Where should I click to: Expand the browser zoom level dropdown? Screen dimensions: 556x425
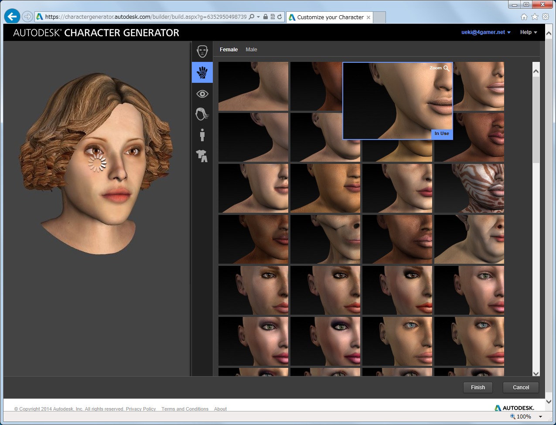[541, 417]
